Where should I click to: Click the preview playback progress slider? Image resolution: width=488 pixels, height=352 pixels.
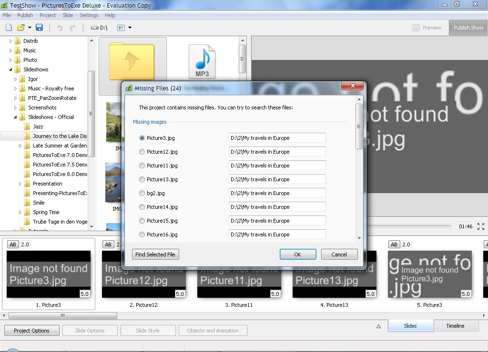click(409, 226)
